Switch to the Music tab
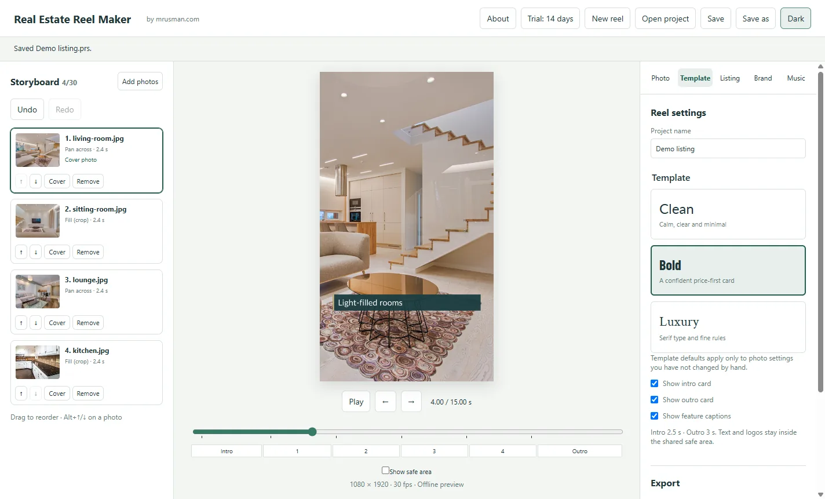The width and height of the screenshot is (825, 499). pyautogui.click(x=796, y=78)
